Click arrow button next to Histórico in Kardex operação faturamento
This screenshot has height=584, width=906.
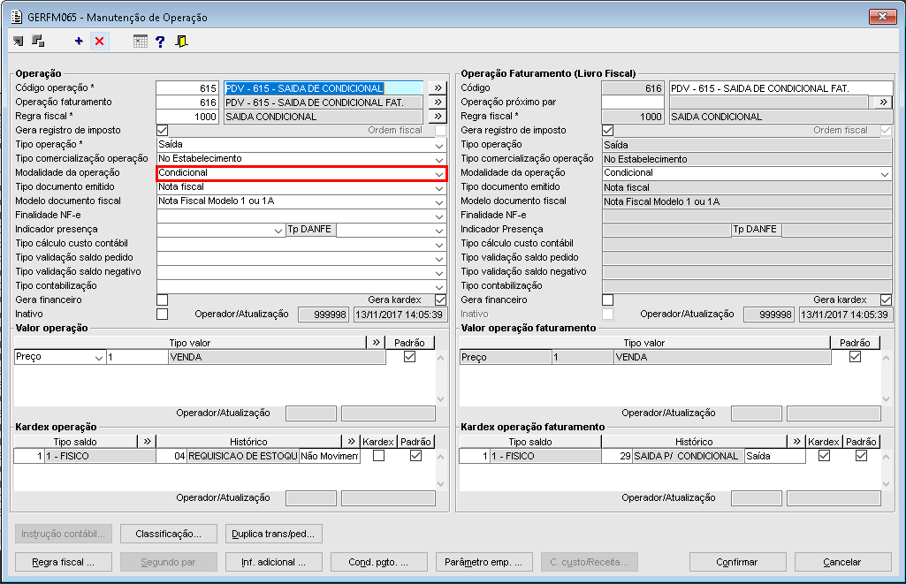(796, 442)
